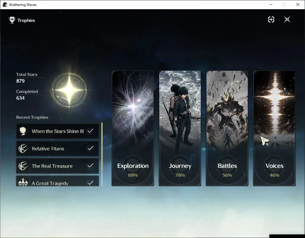Click the Trophies cup icon in header

(x=12, y=20)
